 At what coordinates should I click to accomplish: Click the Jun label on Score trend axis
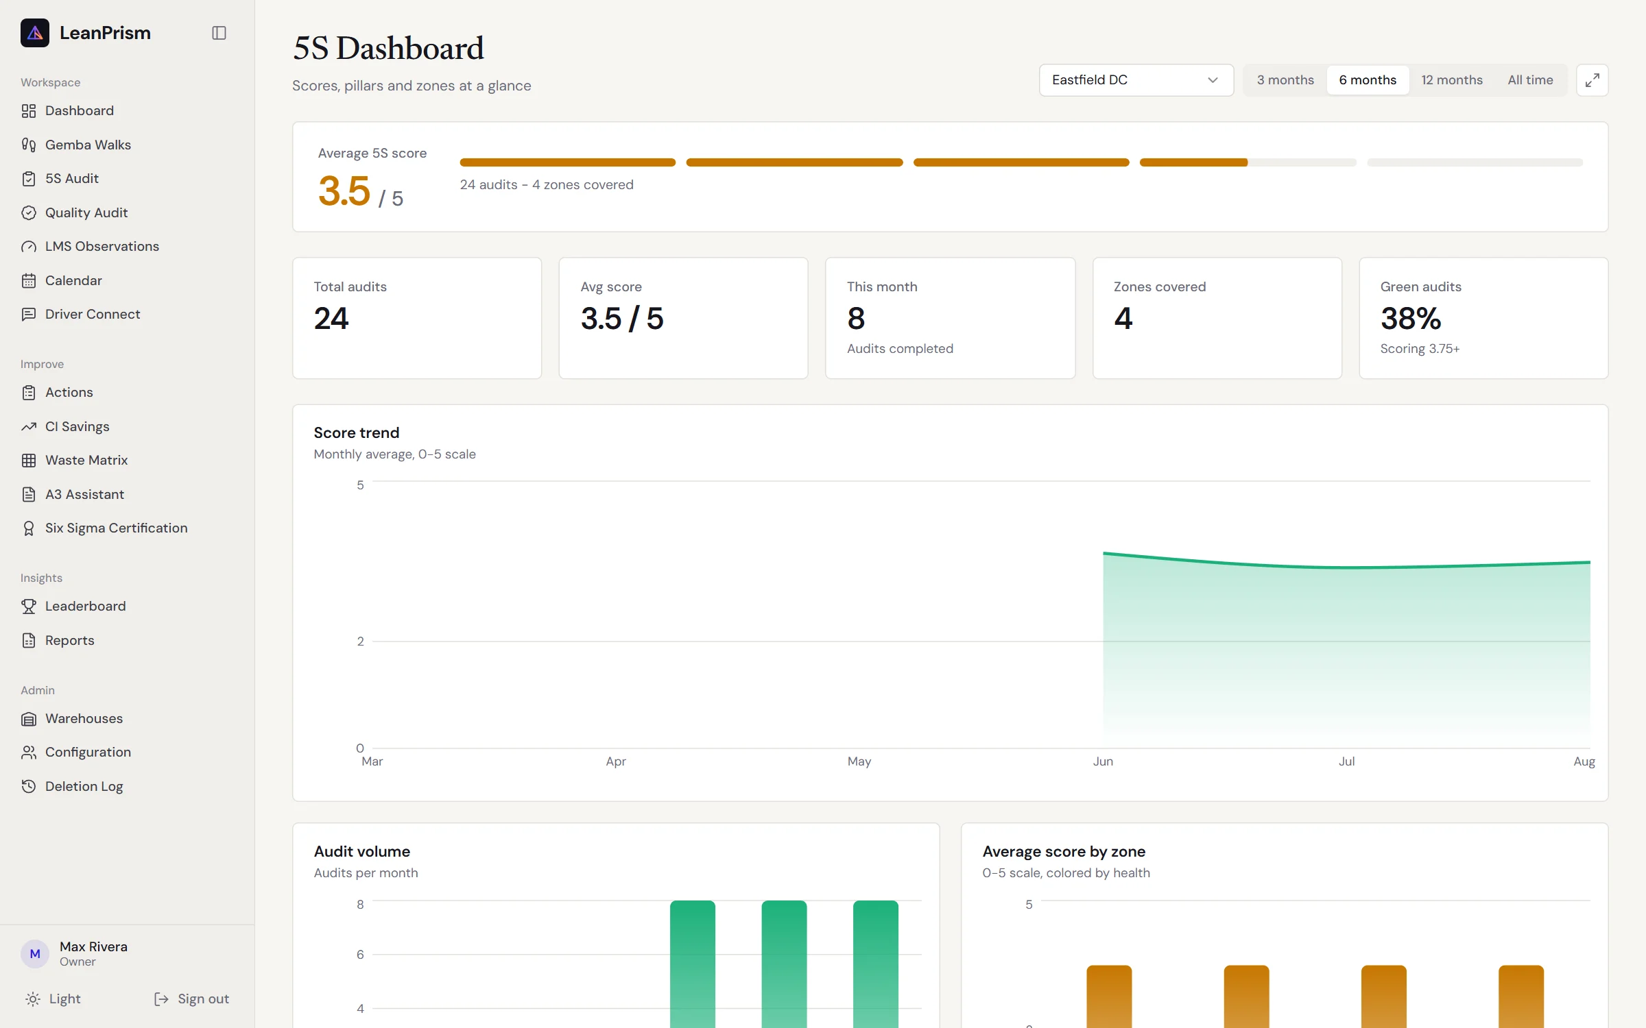(1103, 761)
